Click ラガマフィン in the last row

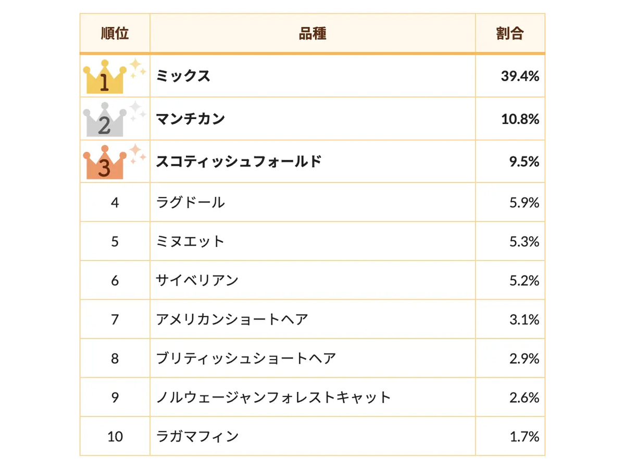click(x=197, y=436)
